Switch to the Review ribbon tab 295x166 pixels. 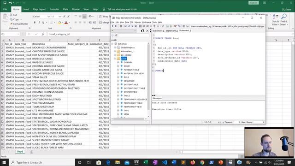76,9
